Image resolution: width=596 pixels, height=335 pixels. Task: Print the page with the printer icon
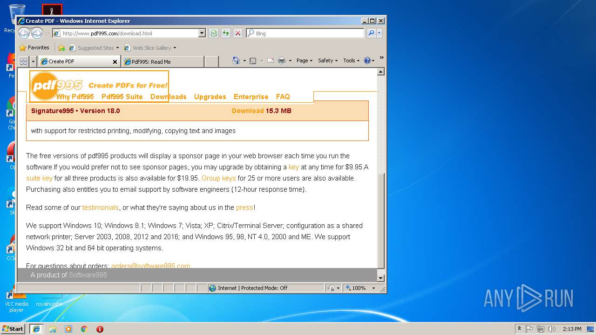point(282,60)
